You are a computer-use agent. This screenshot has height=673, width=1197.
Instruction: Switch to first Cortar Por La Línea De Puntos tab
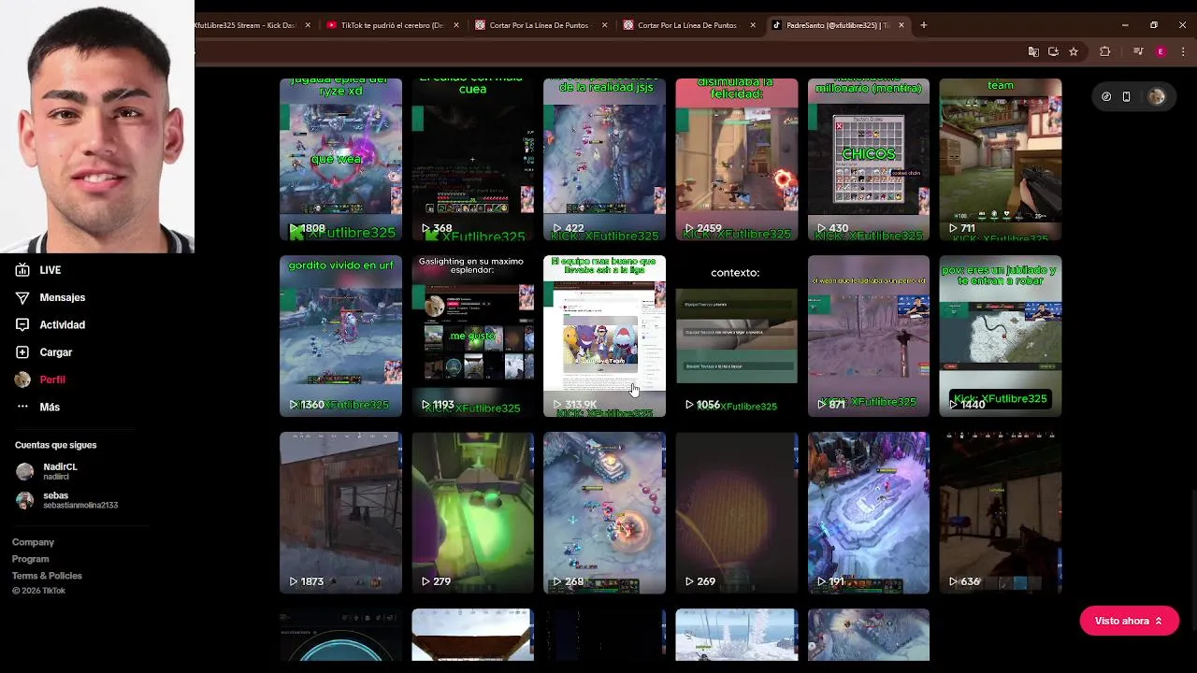click(x=540, y=25)
